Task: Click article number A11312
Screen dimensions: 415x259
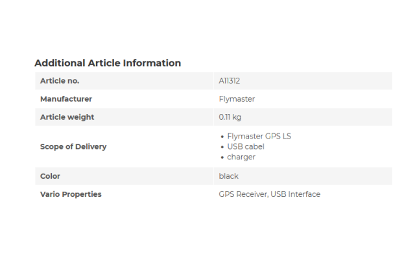Action: click(229, 81)
